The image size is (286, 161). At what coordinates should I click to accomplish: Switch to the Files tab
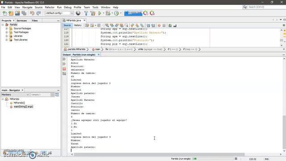tap(35, 21)
